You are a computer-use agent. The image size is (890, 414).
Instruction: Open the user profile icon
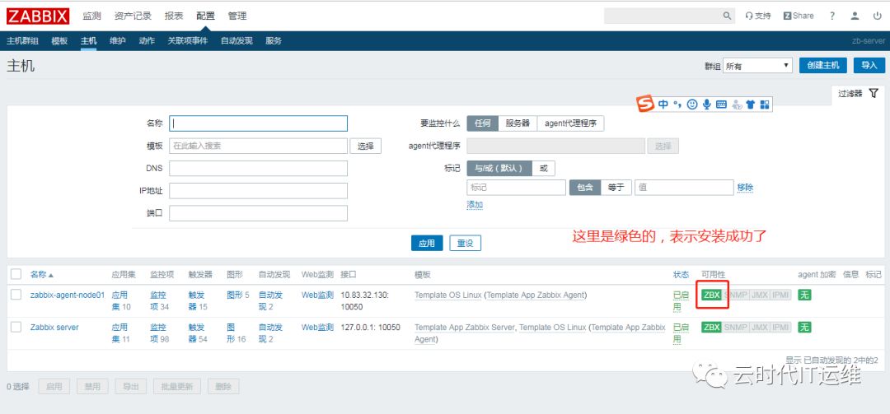point(855,16)
